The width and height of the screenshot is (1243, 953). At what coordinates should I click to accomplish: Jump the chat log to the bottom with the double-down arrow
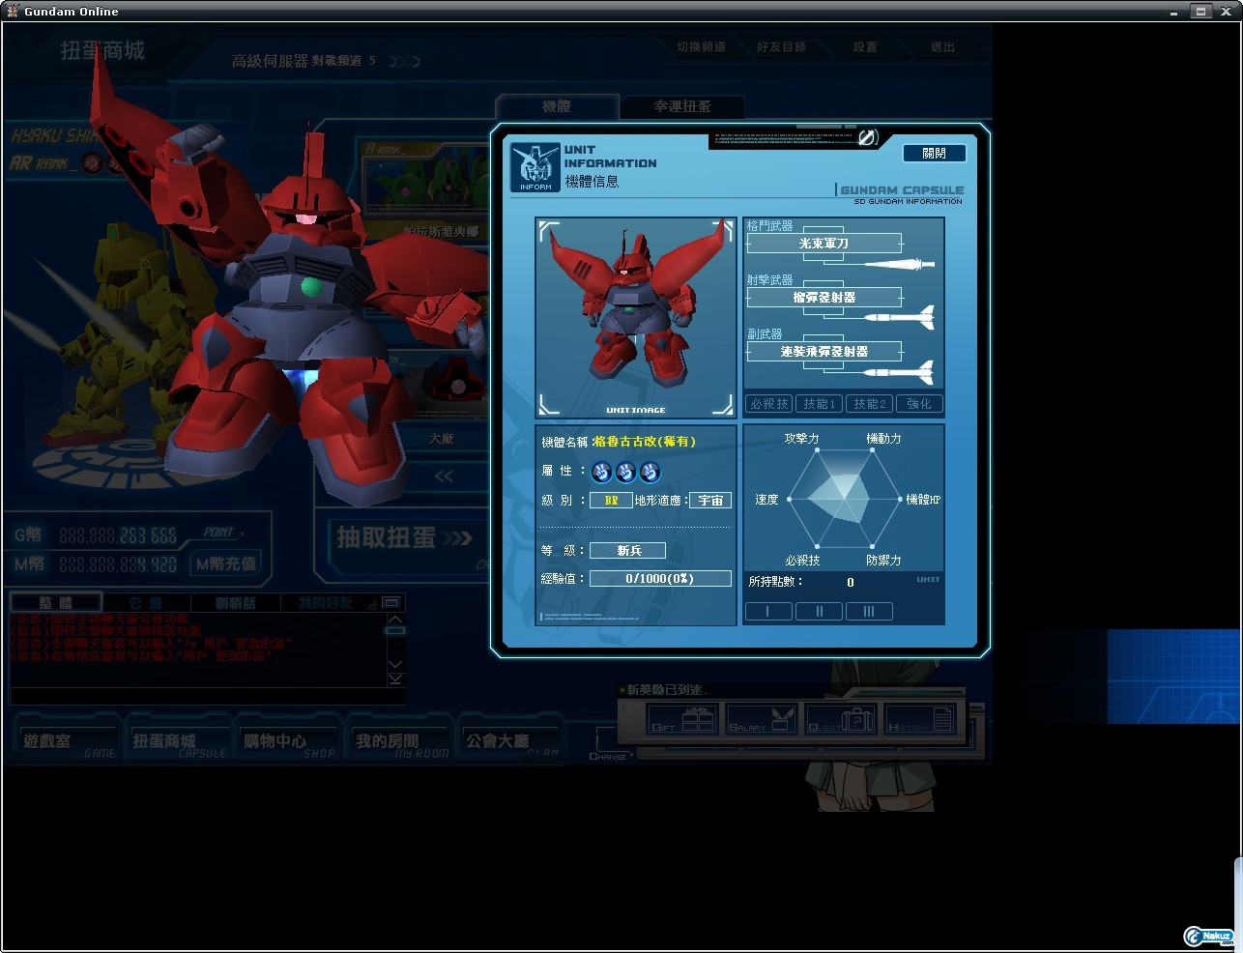click(x=395, y=679)
